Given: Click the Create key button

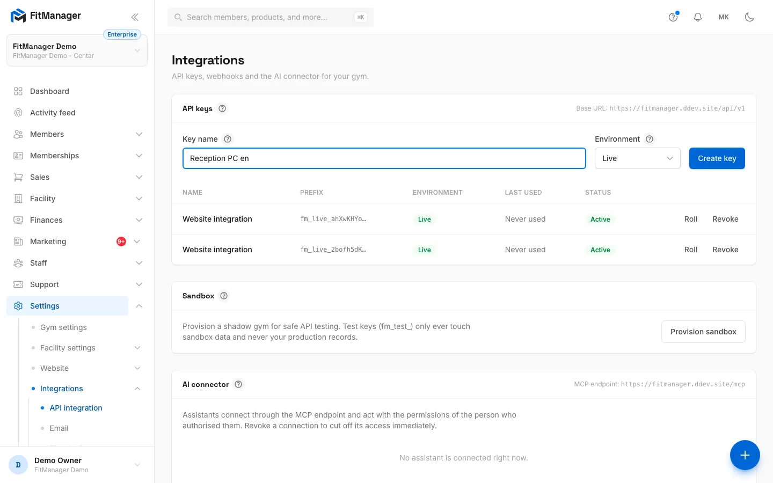Looking at the screenshot, I should pos(717,158).
